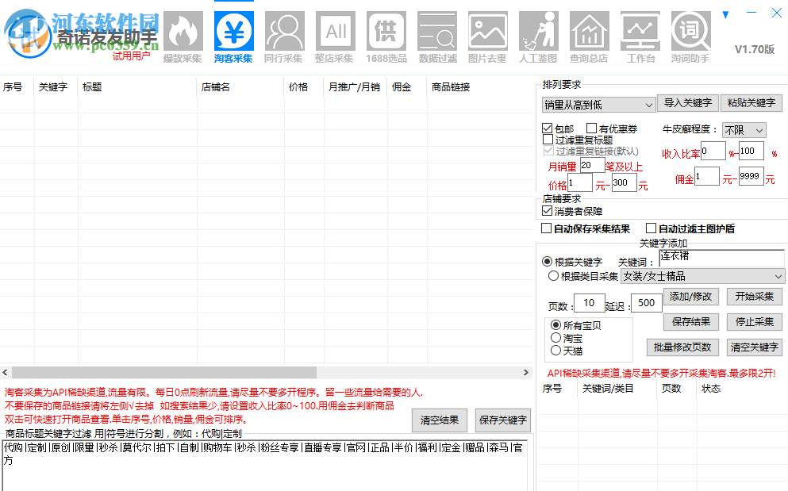Launch the 淘词助手 keyword assistant
Viewport: 788px width, 491px height.
[690, 30]
